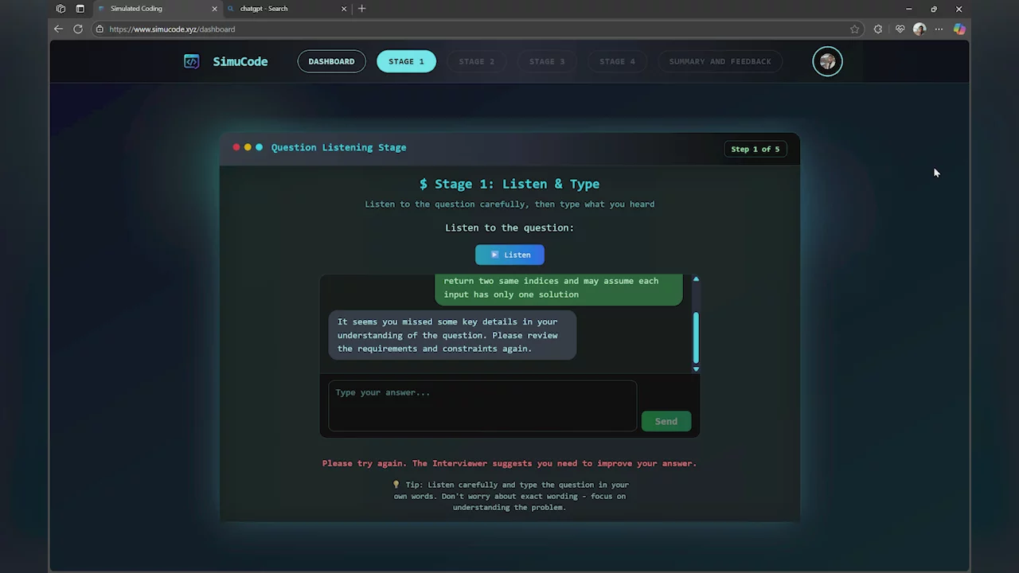Click the red 'Please try again' notice

point(509,463)
